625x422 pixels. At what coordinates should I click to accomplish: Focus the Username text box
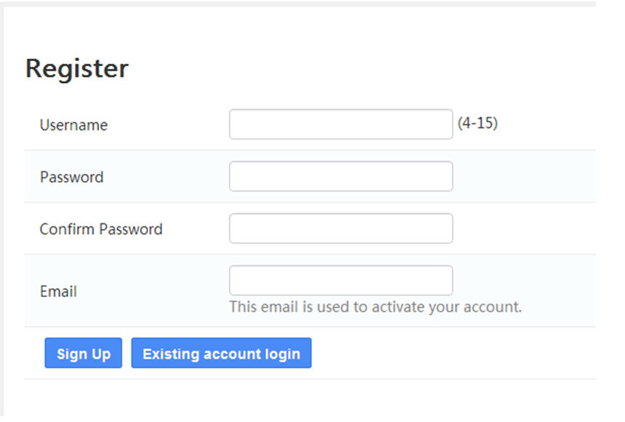click(x=341, y=124)
